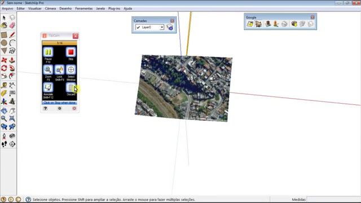Click the Lock Shift+F9 button
This screenshot has width=361, height=203.
click(x=59, y=70)
